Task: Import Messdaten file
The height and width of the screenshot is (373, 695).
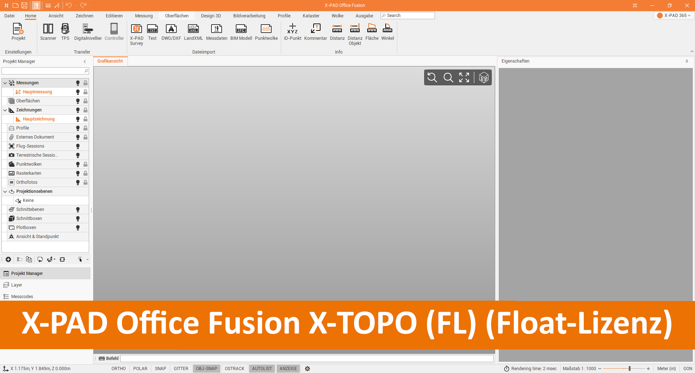Action: coord(217,32)
